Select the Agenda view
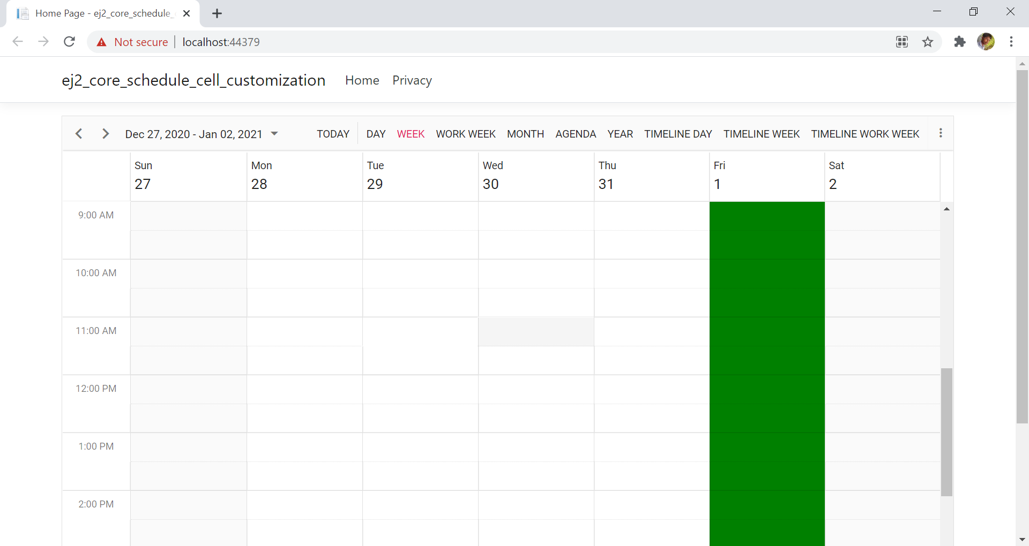 (576, 134)
